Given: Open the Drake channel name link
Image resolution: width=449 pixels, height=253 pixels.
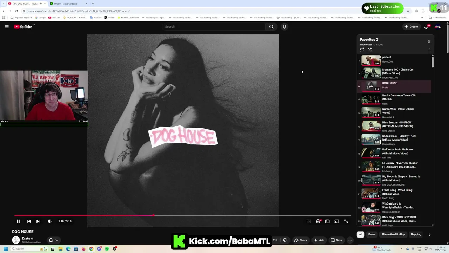Looking at the screenshot, I should [x=26, y=238].
